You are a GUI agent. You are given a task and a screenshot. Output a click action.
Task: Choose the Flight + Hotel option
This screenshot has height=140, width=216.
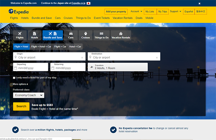(21, 47)
